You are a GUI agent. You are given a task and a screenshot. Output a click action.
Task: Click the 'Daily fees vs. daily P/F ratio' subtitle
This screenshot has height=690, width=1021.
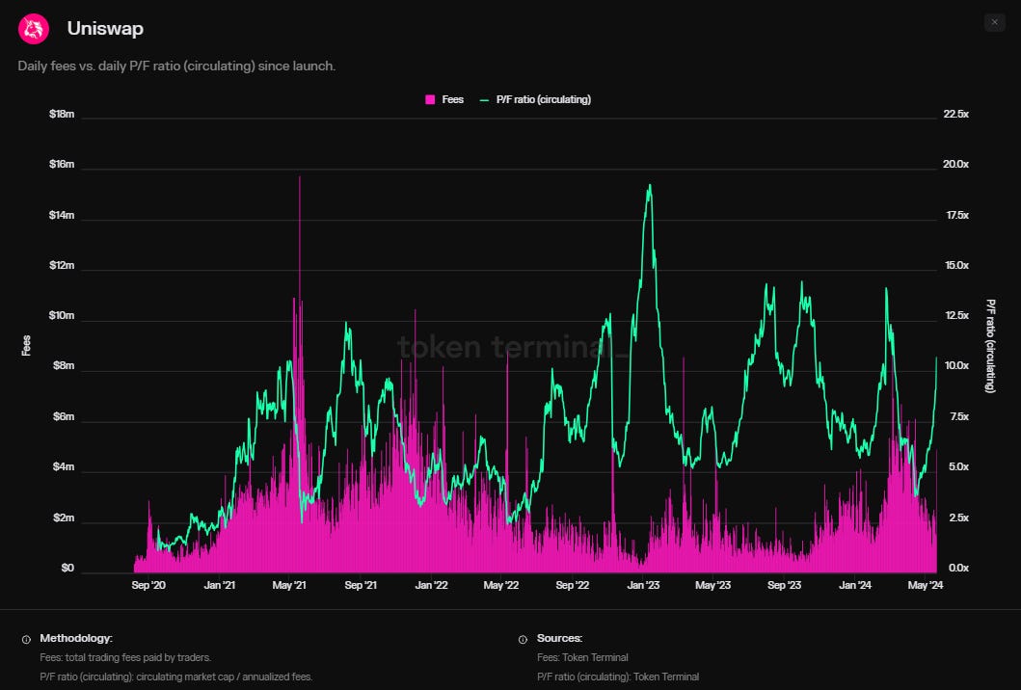[x=176, y=66]
